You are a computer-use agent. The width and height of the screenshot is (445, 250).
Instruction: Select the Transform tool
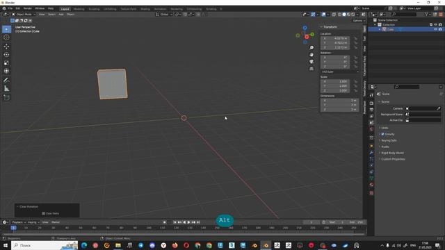click(x=6, y=71)
